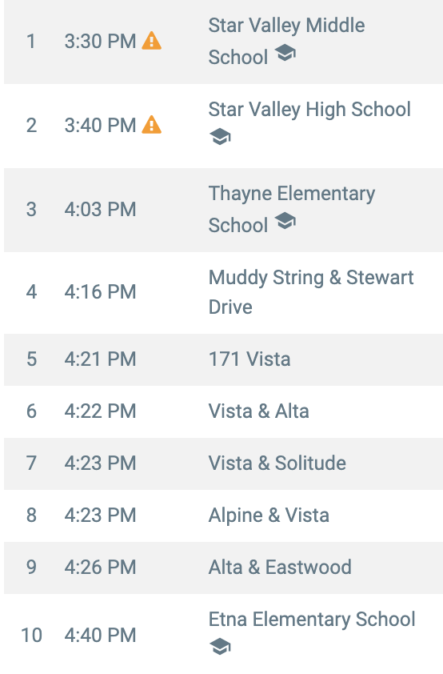This screenshot has height=674, width=443.
Task: Click the 4:03 PM arrival time
Action: 101,210
